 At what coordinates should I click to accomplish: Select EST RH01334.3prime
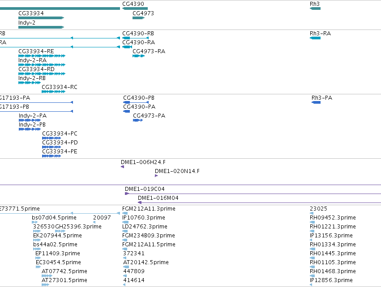333,245
